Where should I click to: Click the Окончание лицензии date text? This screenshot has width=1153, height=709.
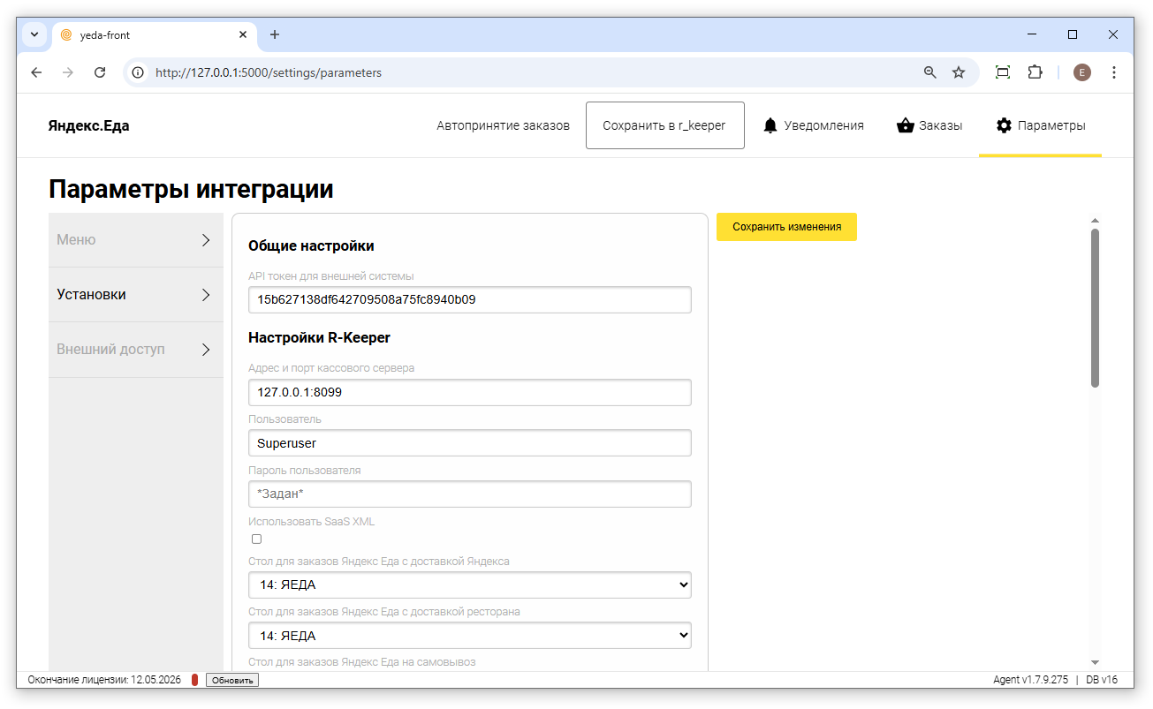(x=104, y=680)
